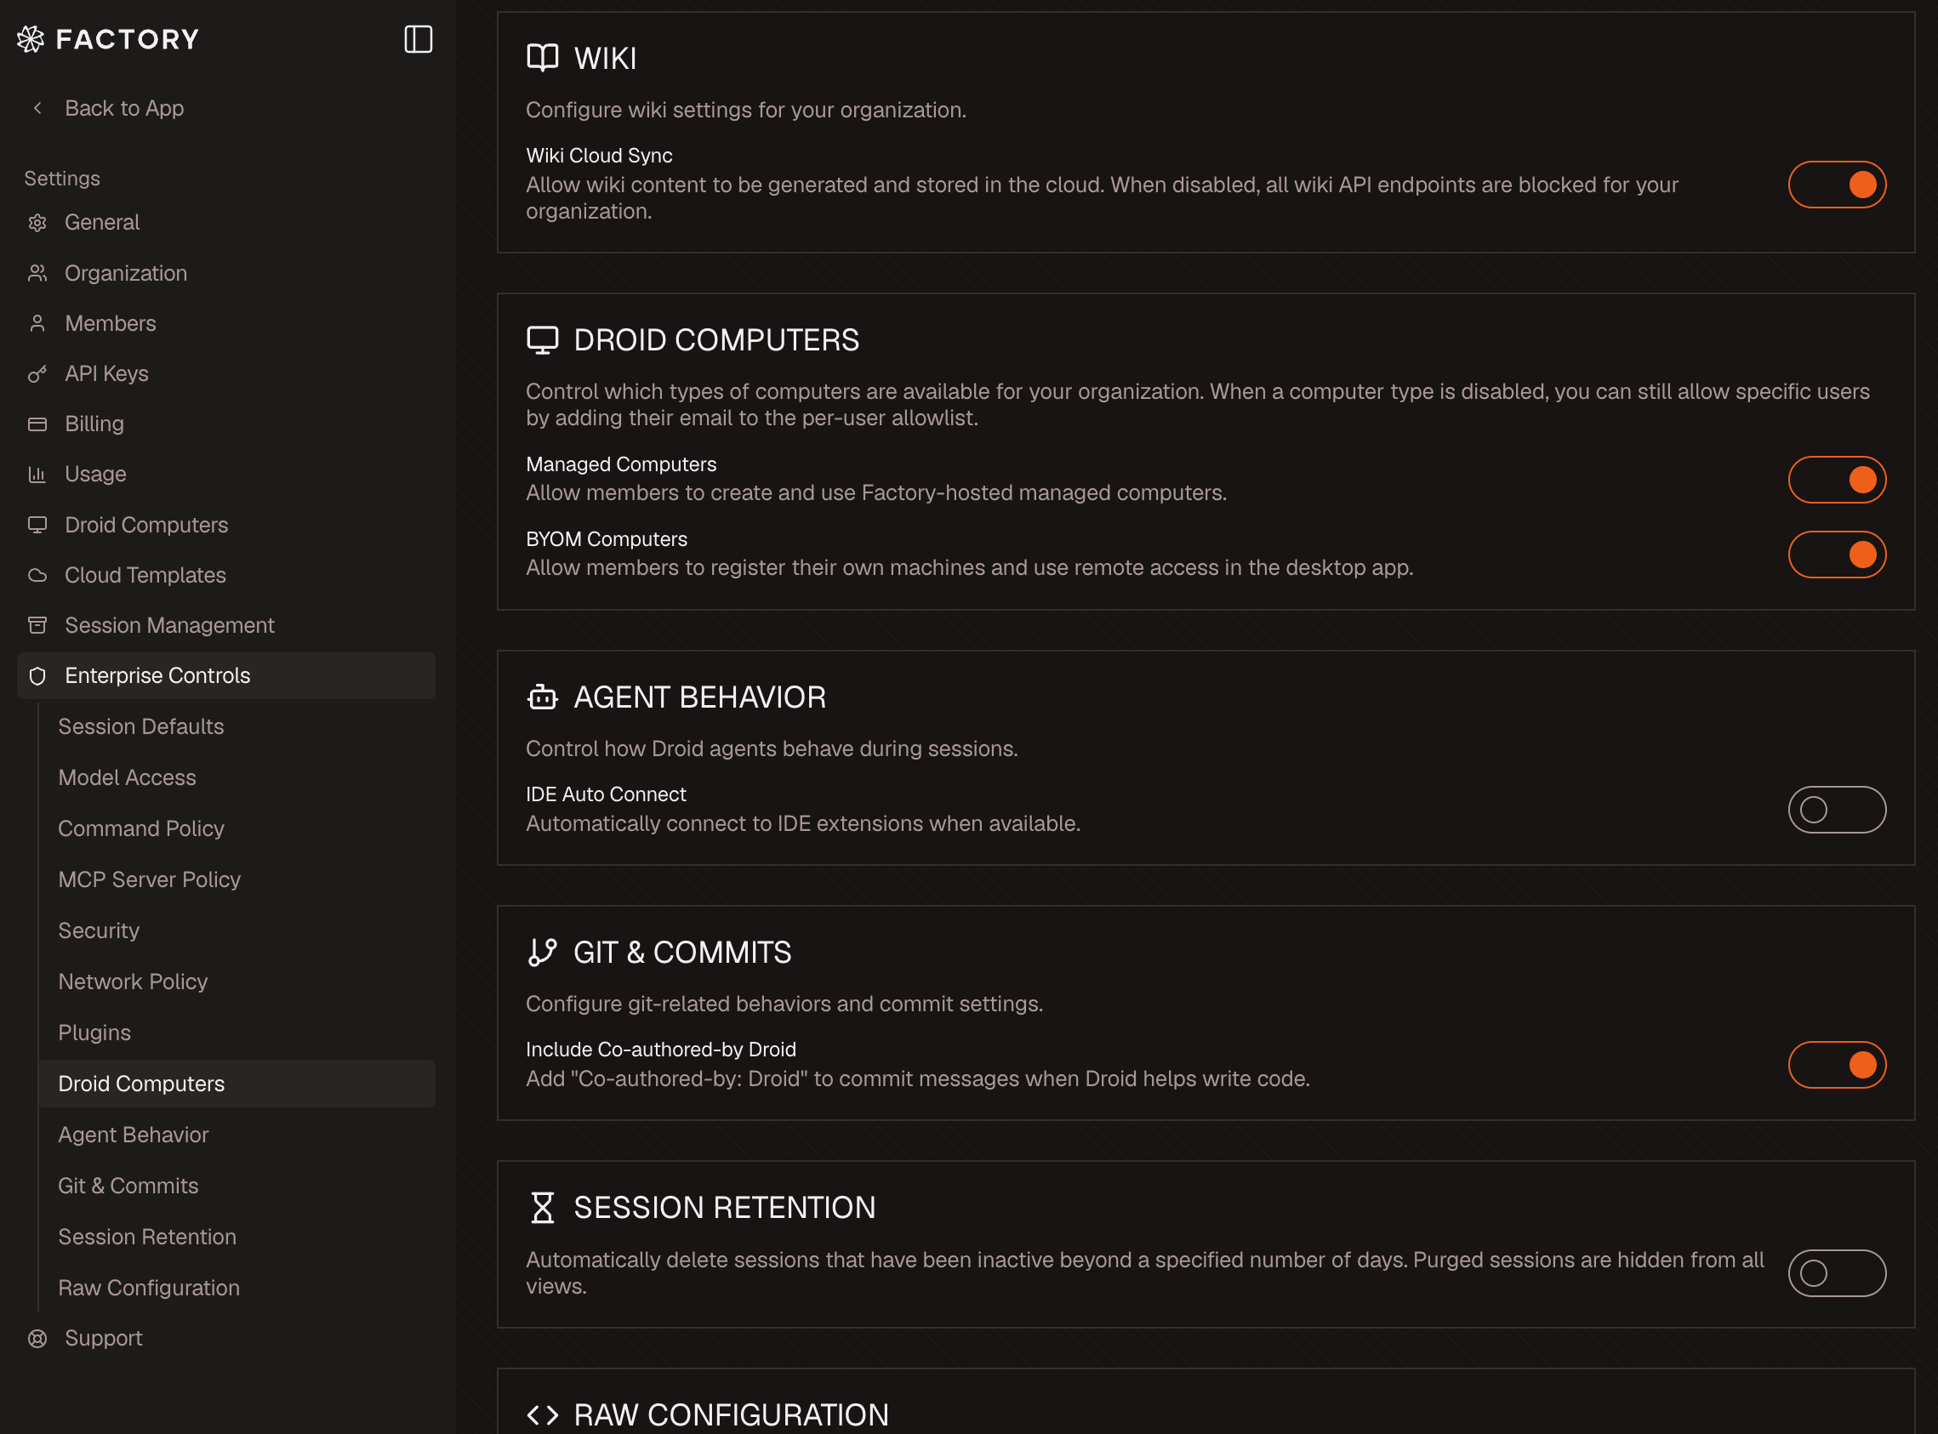Enable IDE Auto Connect toggle
Viewport: 1938px width, 1434px height.
click(1838, 809)
